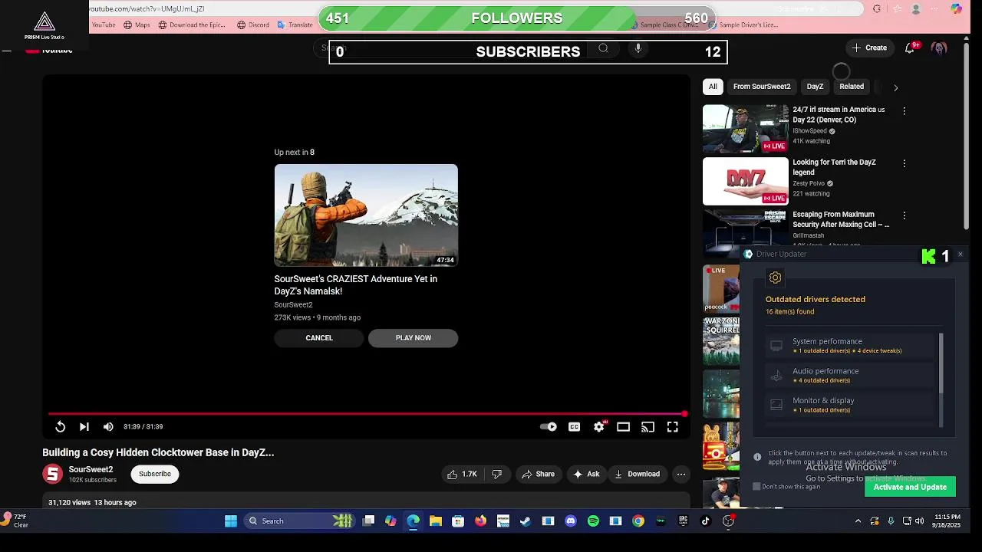Show more filter chips with right chevron
The width and height of the screenshot is (982, 552).
click(895, 87)
